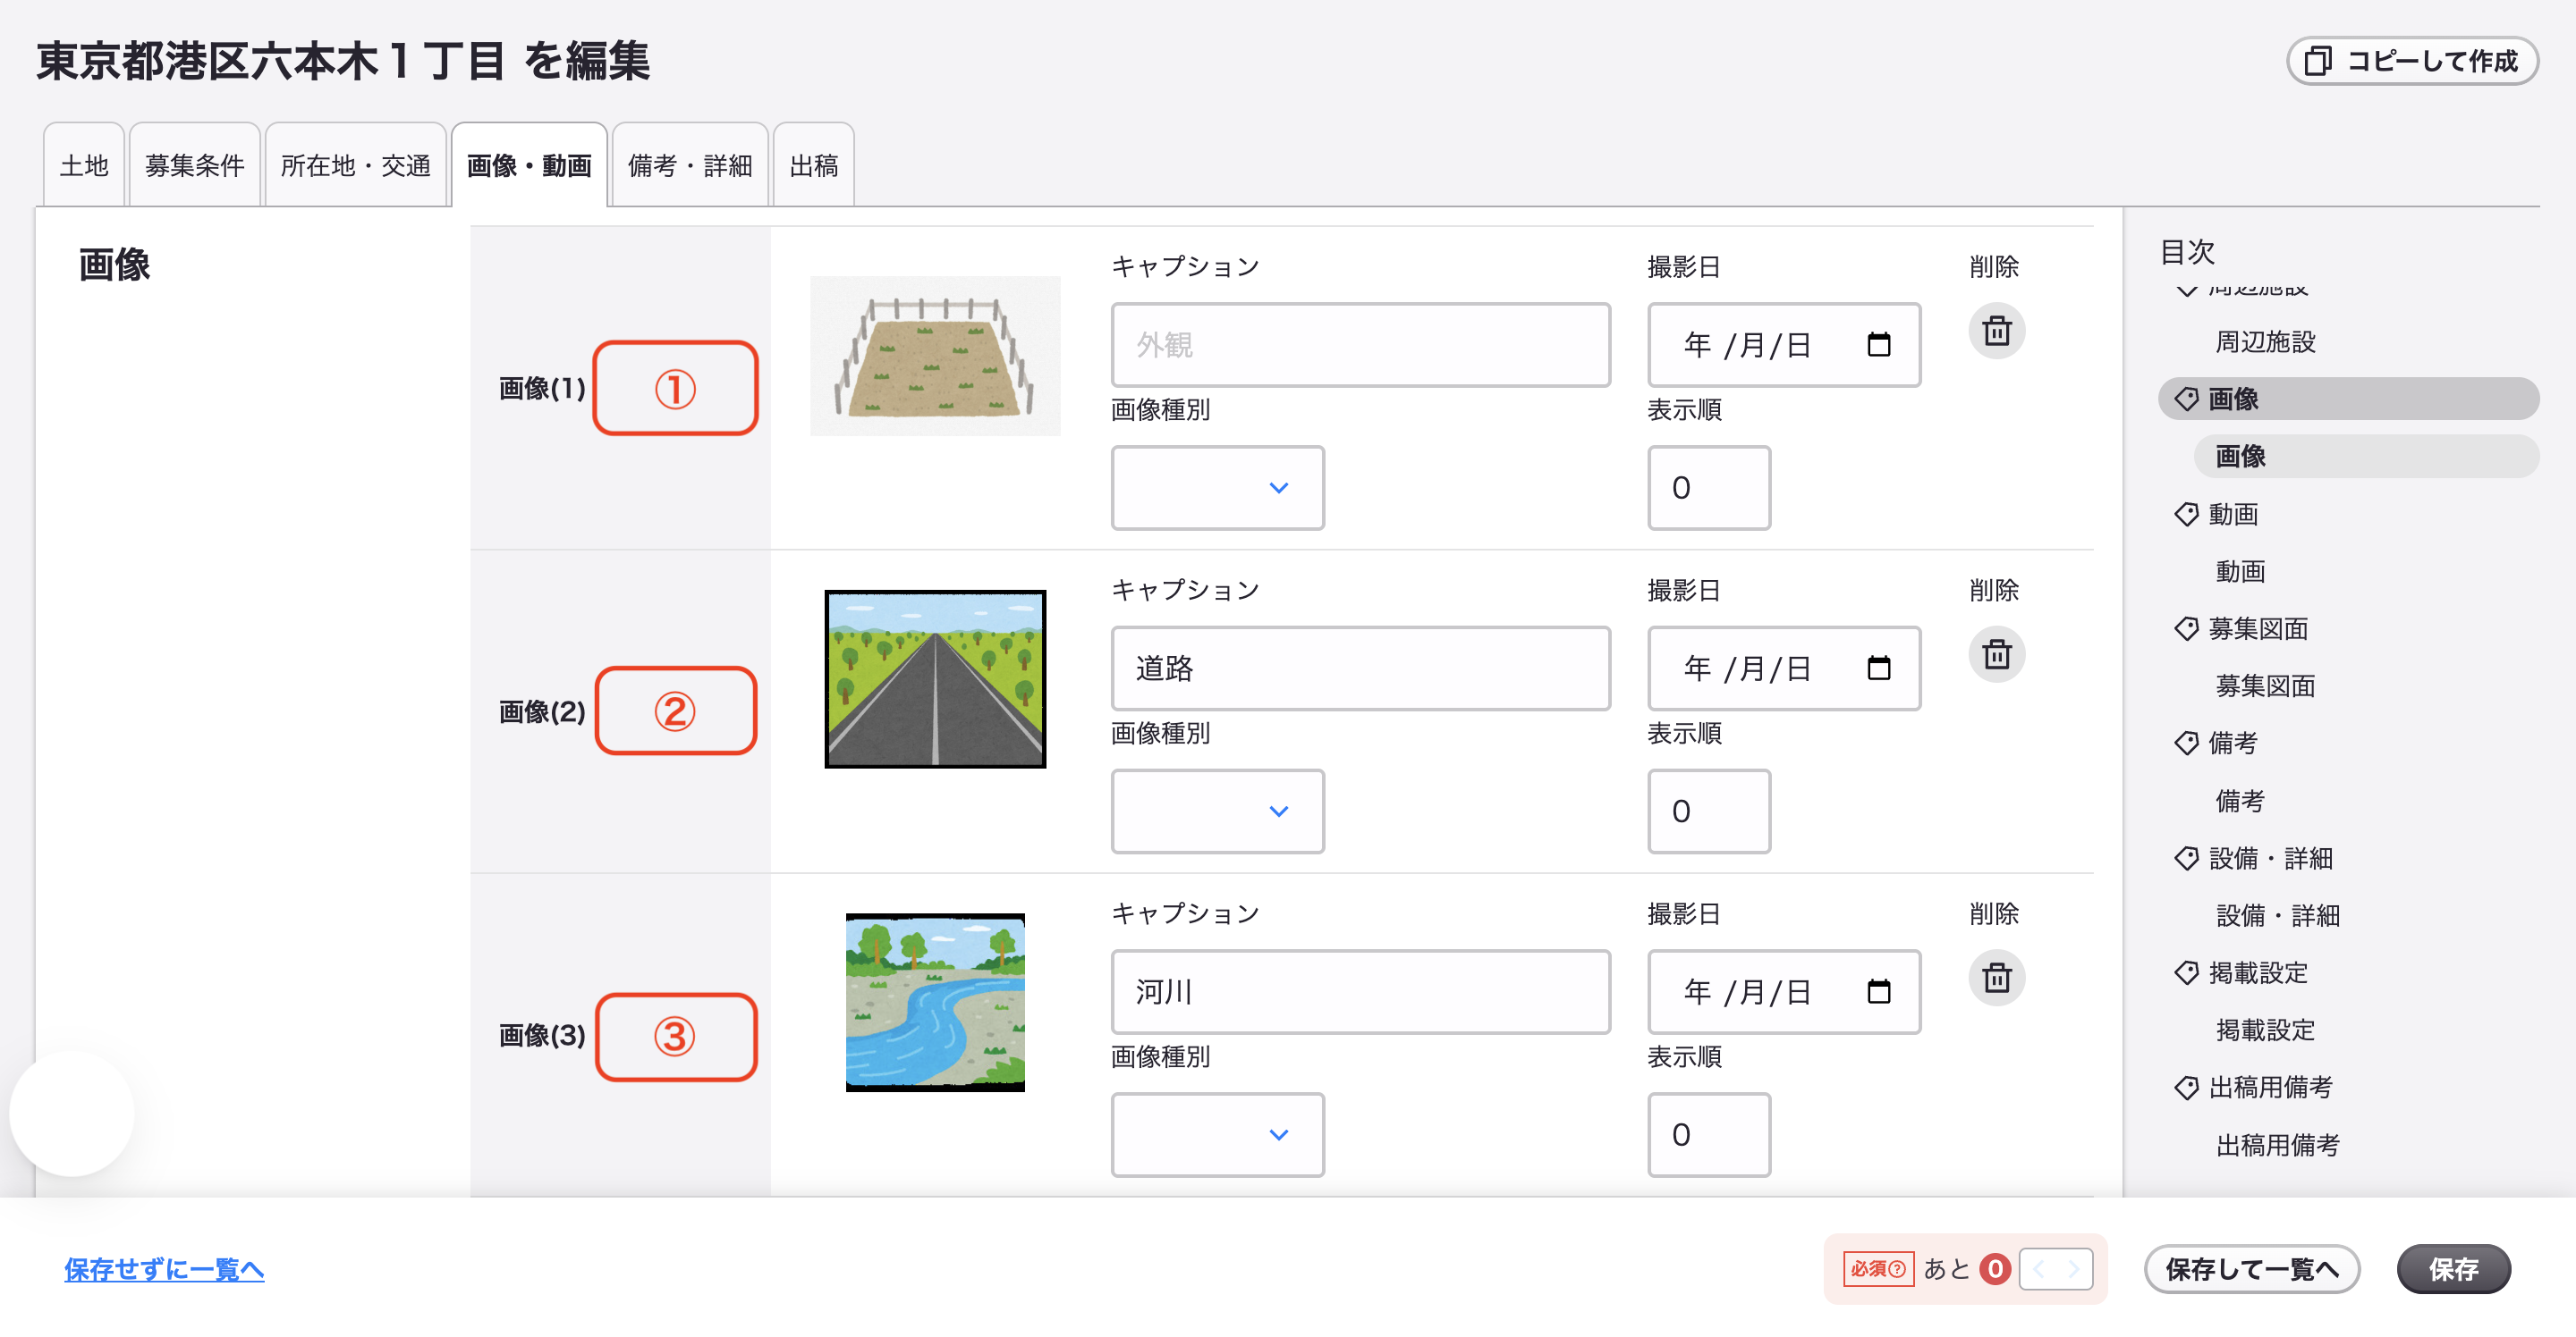Click the tag icon beside 掲載設定 heading
2576x1337 pixels.
[x=2186, y=972]
